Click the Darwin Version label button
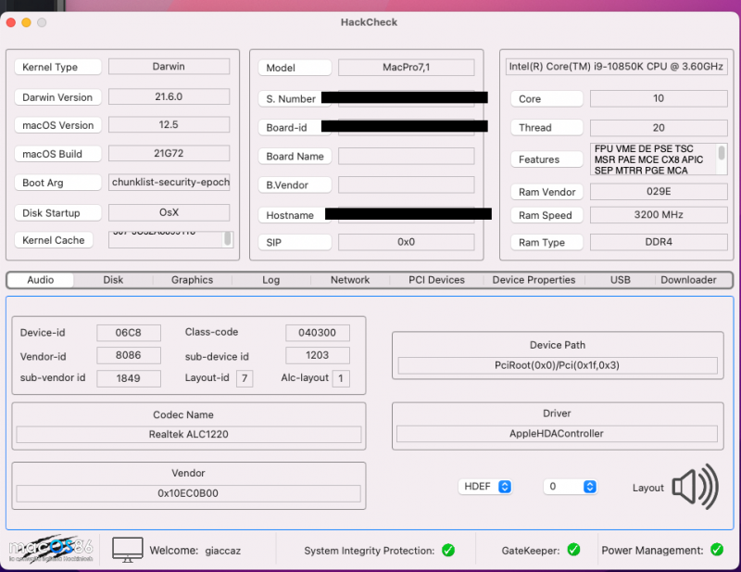 [x=57, y=97]
